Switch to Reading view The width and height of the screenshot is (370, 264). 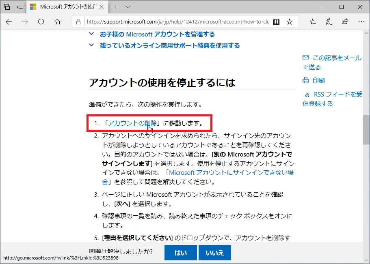click(276, 22)
